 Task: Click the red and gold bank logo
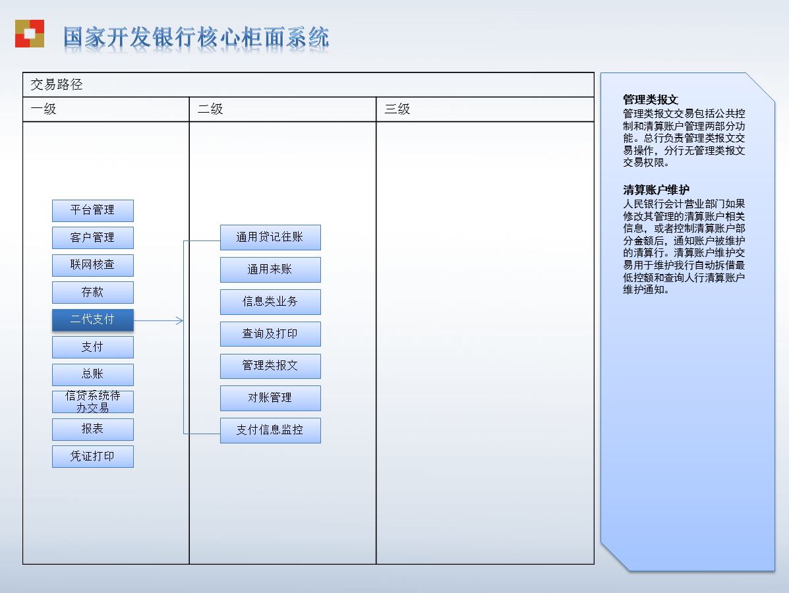(30, 34)
